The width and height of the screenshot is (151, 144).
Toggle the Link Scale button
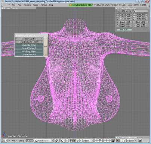(124, 29)
